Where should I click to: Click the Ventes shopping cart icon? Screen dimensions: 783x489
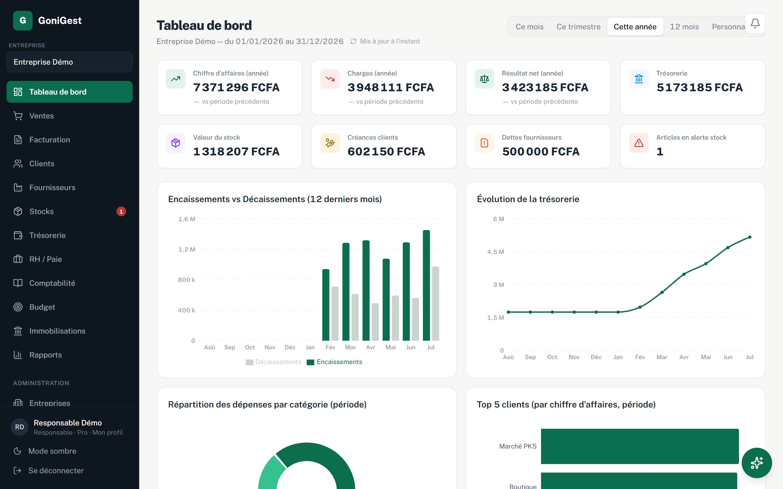tap(18, 116)
